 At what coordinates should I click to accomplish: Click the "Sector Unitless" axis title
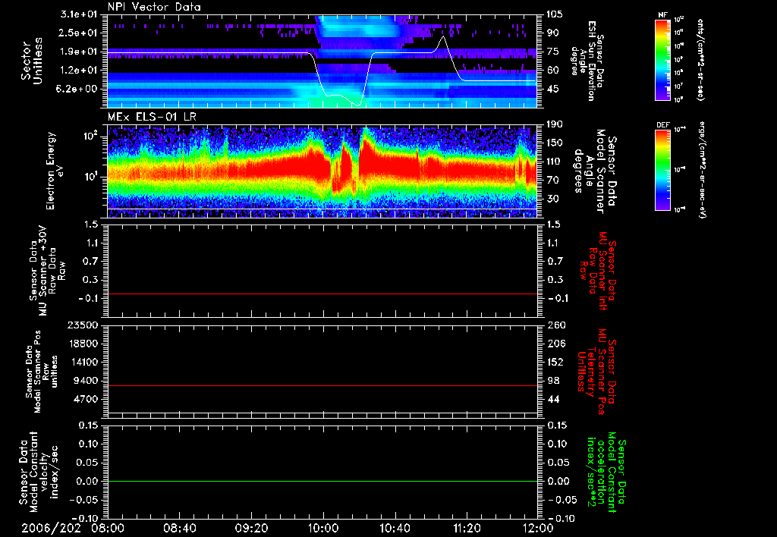point(32,61)
